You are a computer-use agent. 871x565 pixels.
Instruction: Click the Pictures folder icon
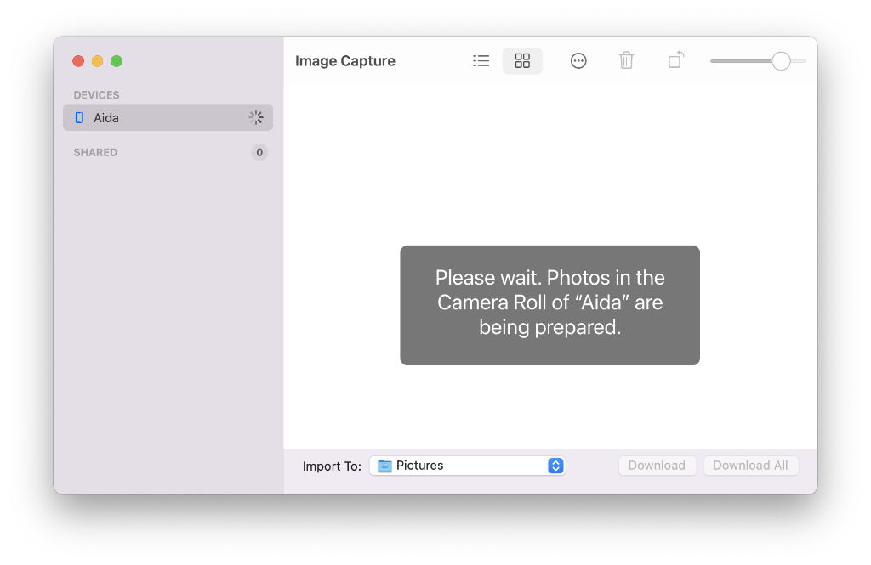(x=384, y=466)
